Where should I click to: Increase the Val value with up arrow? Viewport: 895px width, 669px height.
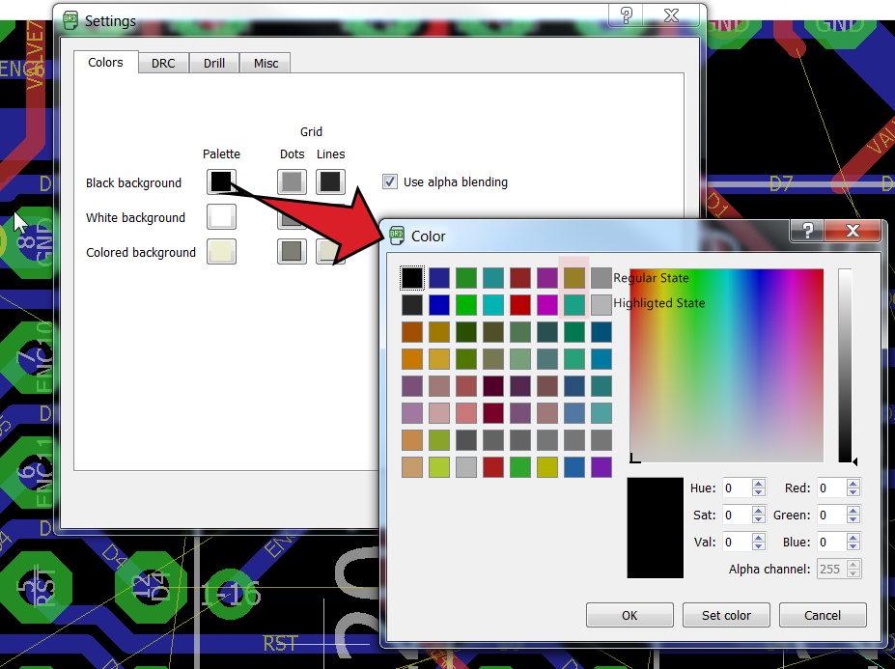[759, 537]
